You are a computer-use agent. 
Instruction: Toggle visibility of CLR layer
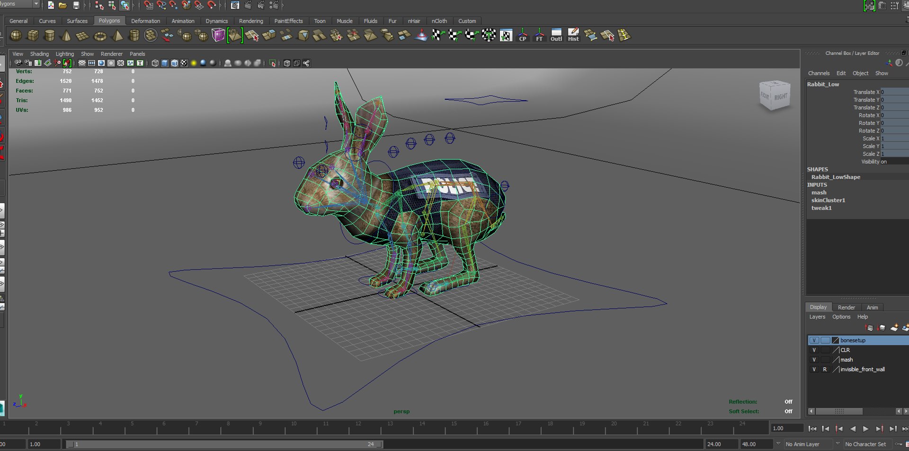tap(814, 350)
